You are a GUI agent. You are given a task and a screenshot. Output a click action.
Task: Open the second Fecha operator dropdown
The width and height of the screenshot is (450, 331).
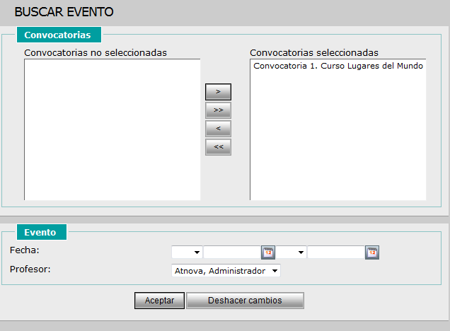[291, 252]
